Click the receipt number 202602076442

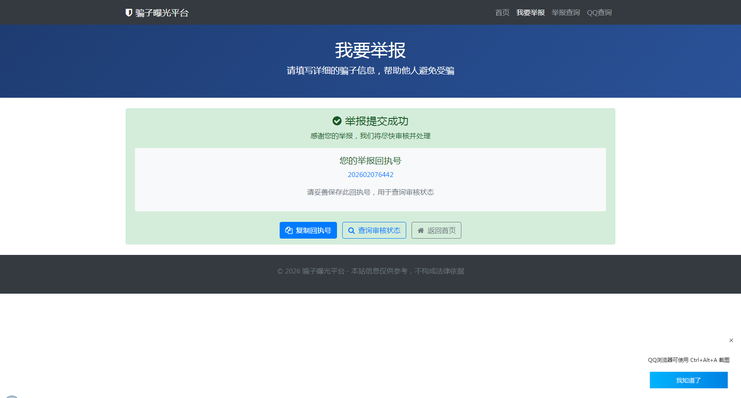370,175
